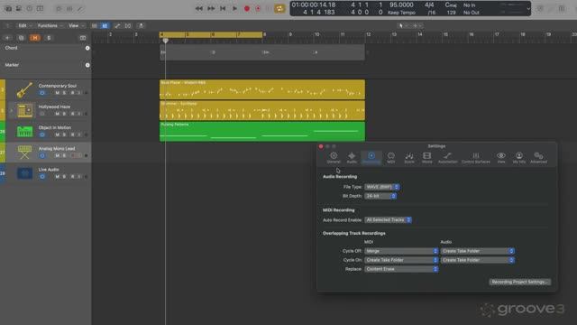Open the Score pane in Settings

pos(409,158)
